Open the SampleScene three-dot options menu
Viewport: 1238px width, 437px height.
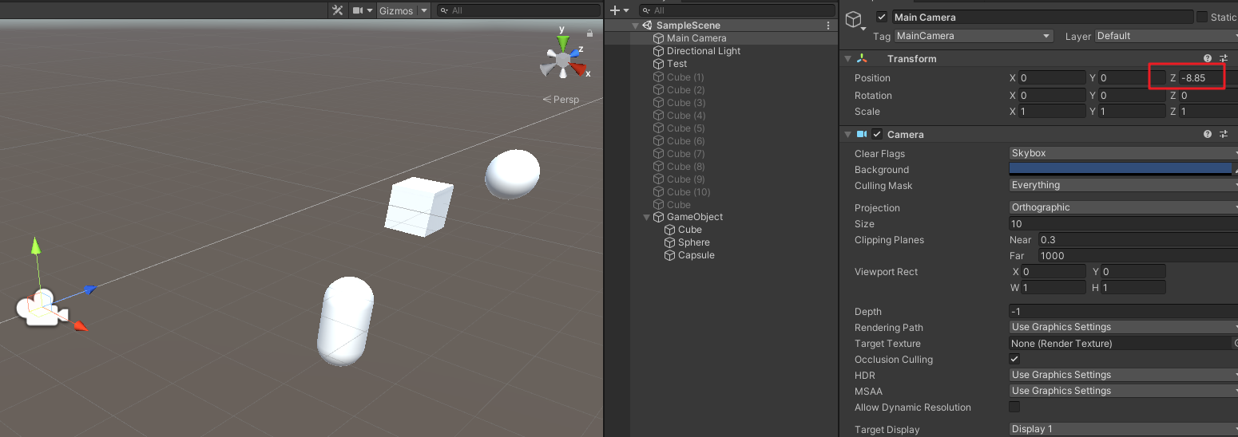coord(828,26)
